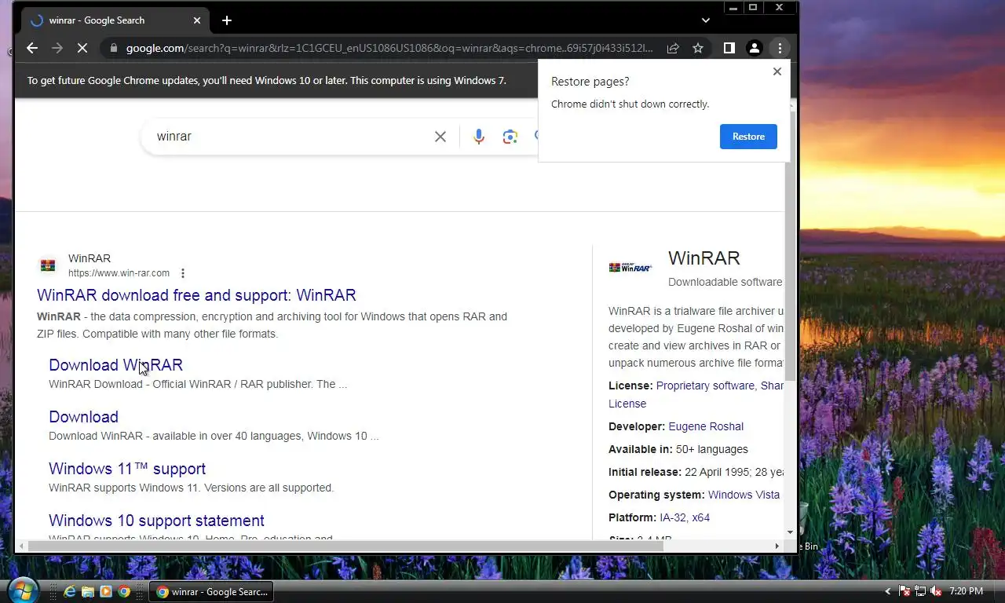Screen dimensions: 1005x603
Task: Show hidden system tray icons arrow
Action: coord(888,591)
